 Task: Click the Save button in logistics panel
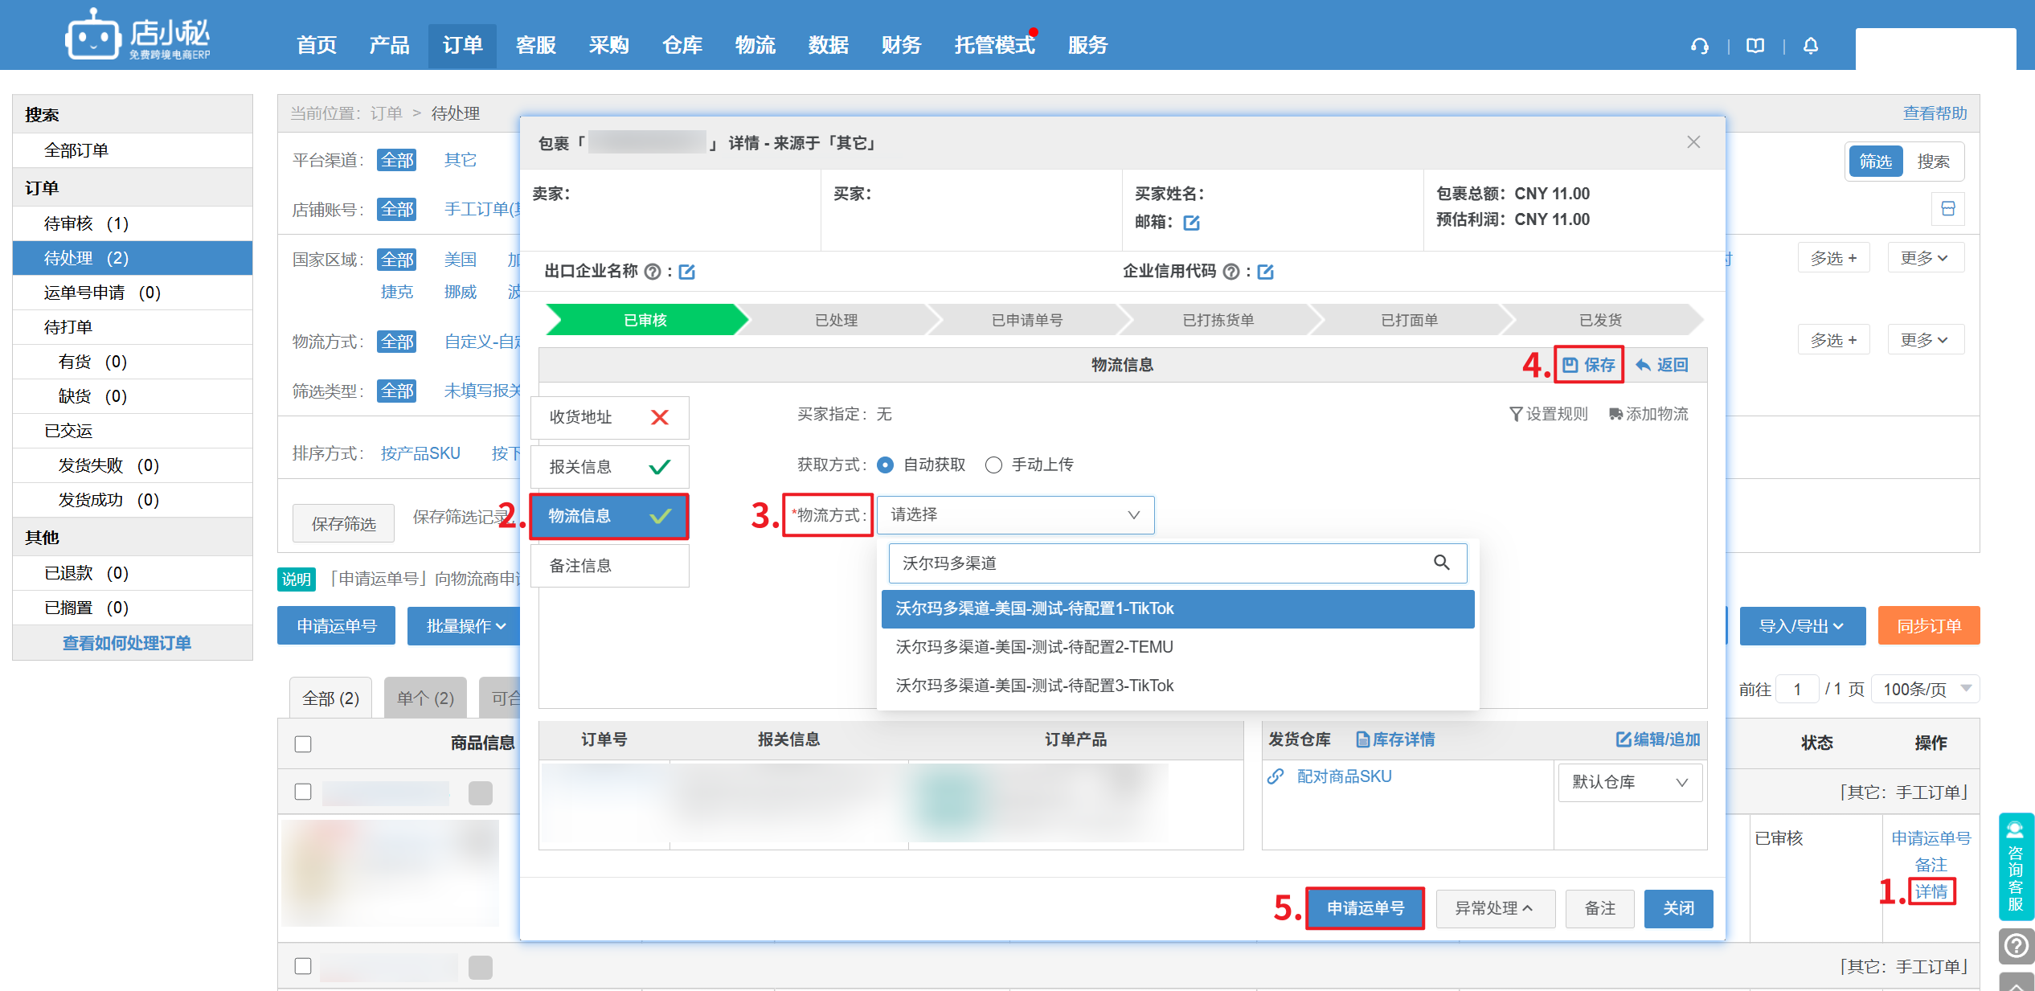[1589, 365]
